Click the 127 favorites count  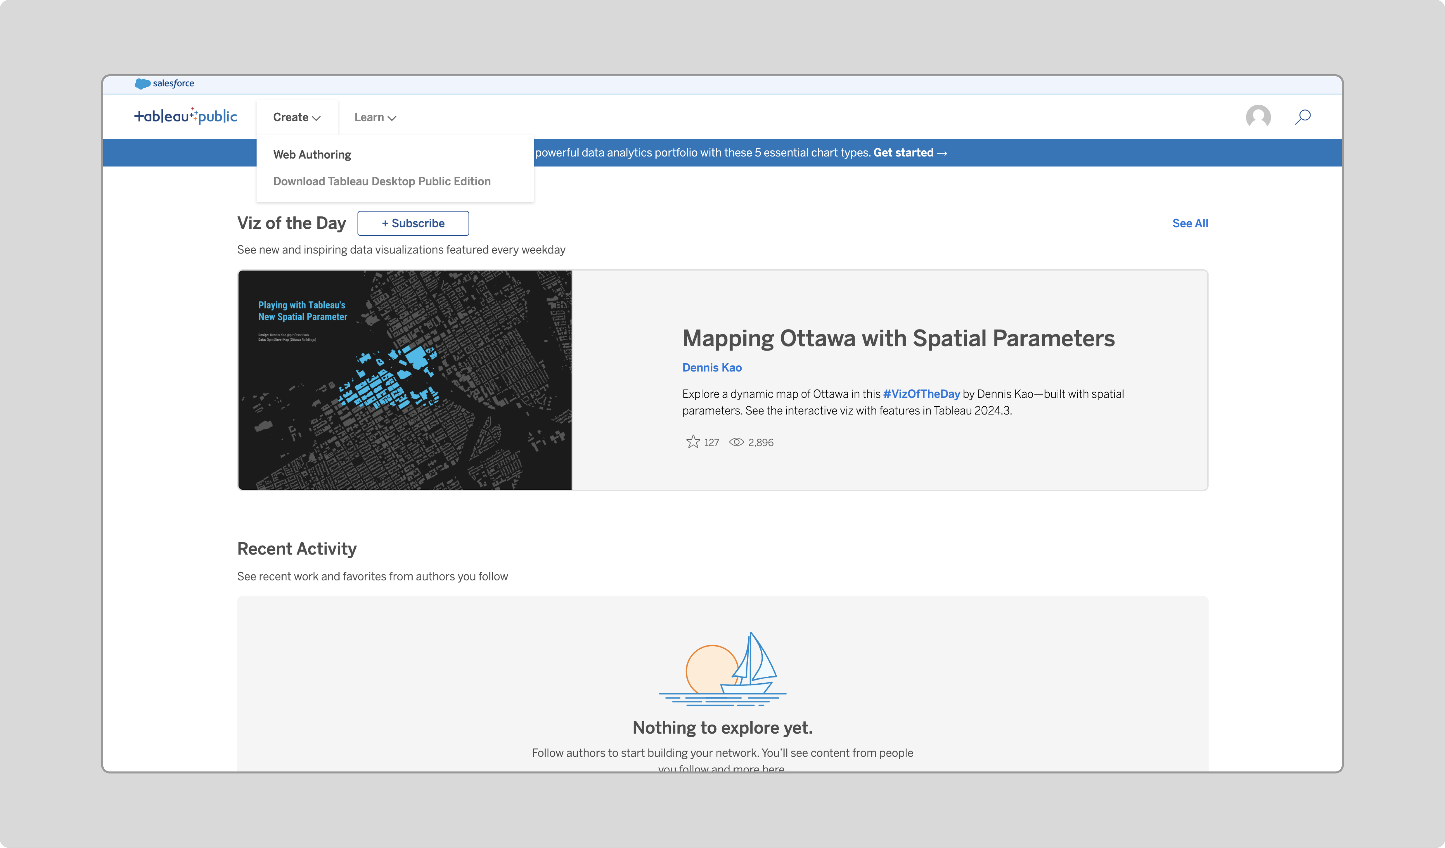(x=711, y=443)
